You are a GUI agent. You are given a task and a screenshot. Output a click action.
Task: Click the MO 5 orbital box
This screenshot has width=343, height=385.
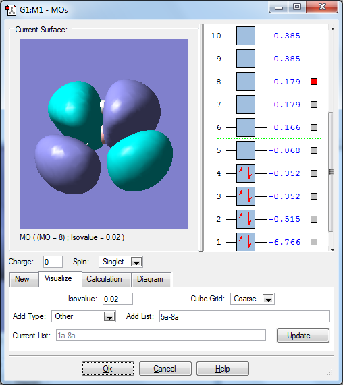[246, 150]
